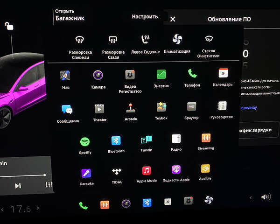The height and width of the screenshot is (224, 280).
Task: Decrease volume with left chevron
Action: (x=251, y=198)
